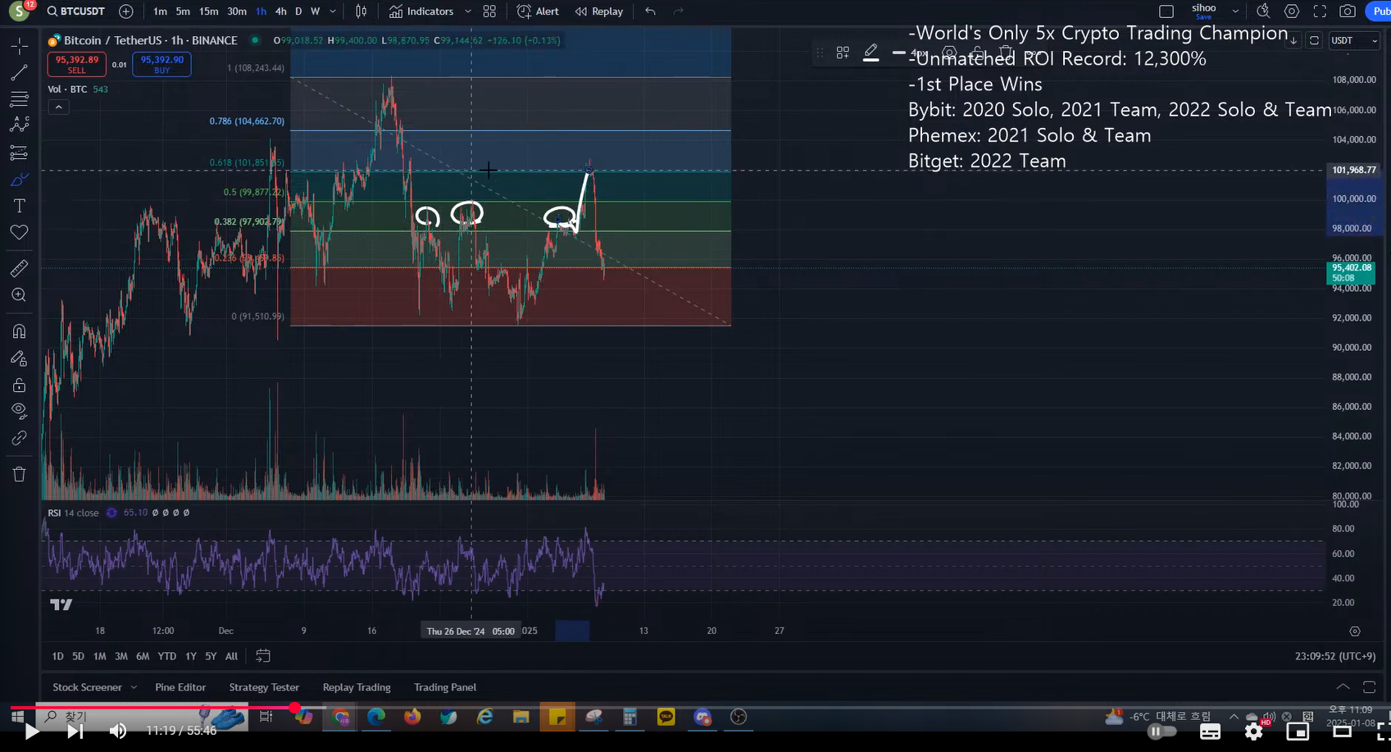Take a chart snapshot with camera icon
This screenshot has height=752, width=1391.
[x=1348, y=11]
